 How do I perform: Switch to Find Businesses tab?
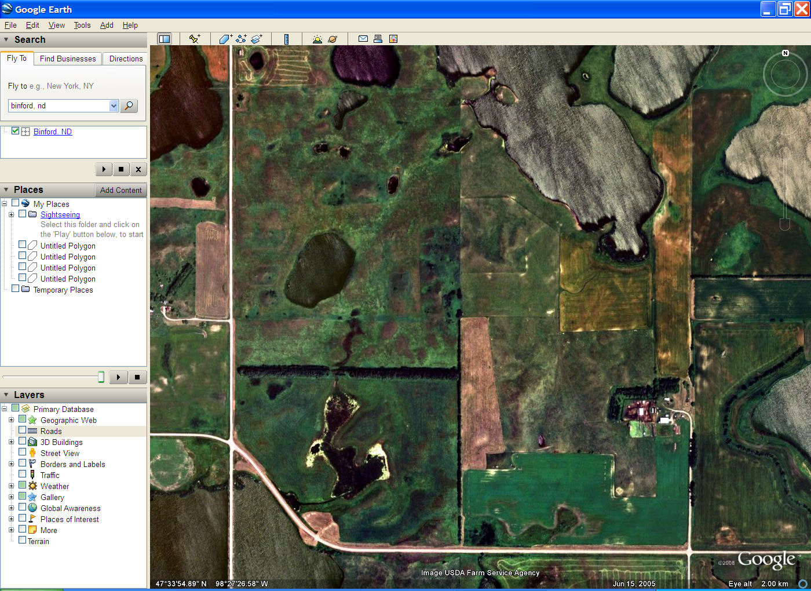click(x=68, y=59)
